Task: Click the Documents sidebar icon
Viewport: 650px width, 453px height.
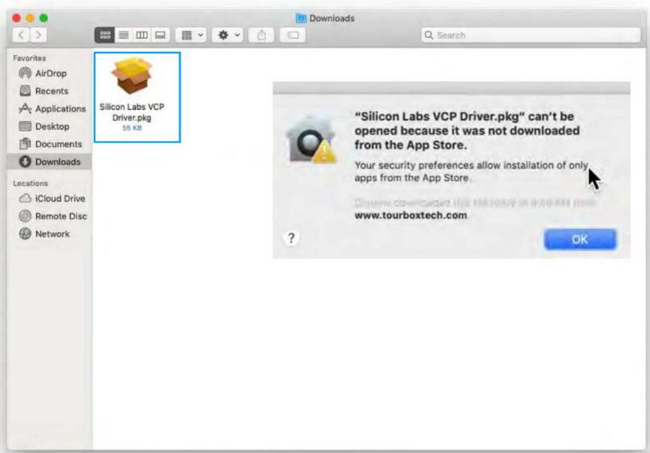Action: tap(25, 144)
